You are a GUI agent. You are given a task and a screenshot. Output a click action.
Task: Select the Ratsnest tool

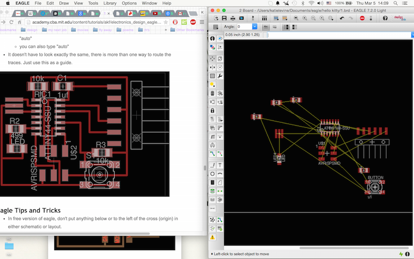click(x=212, y=220)
